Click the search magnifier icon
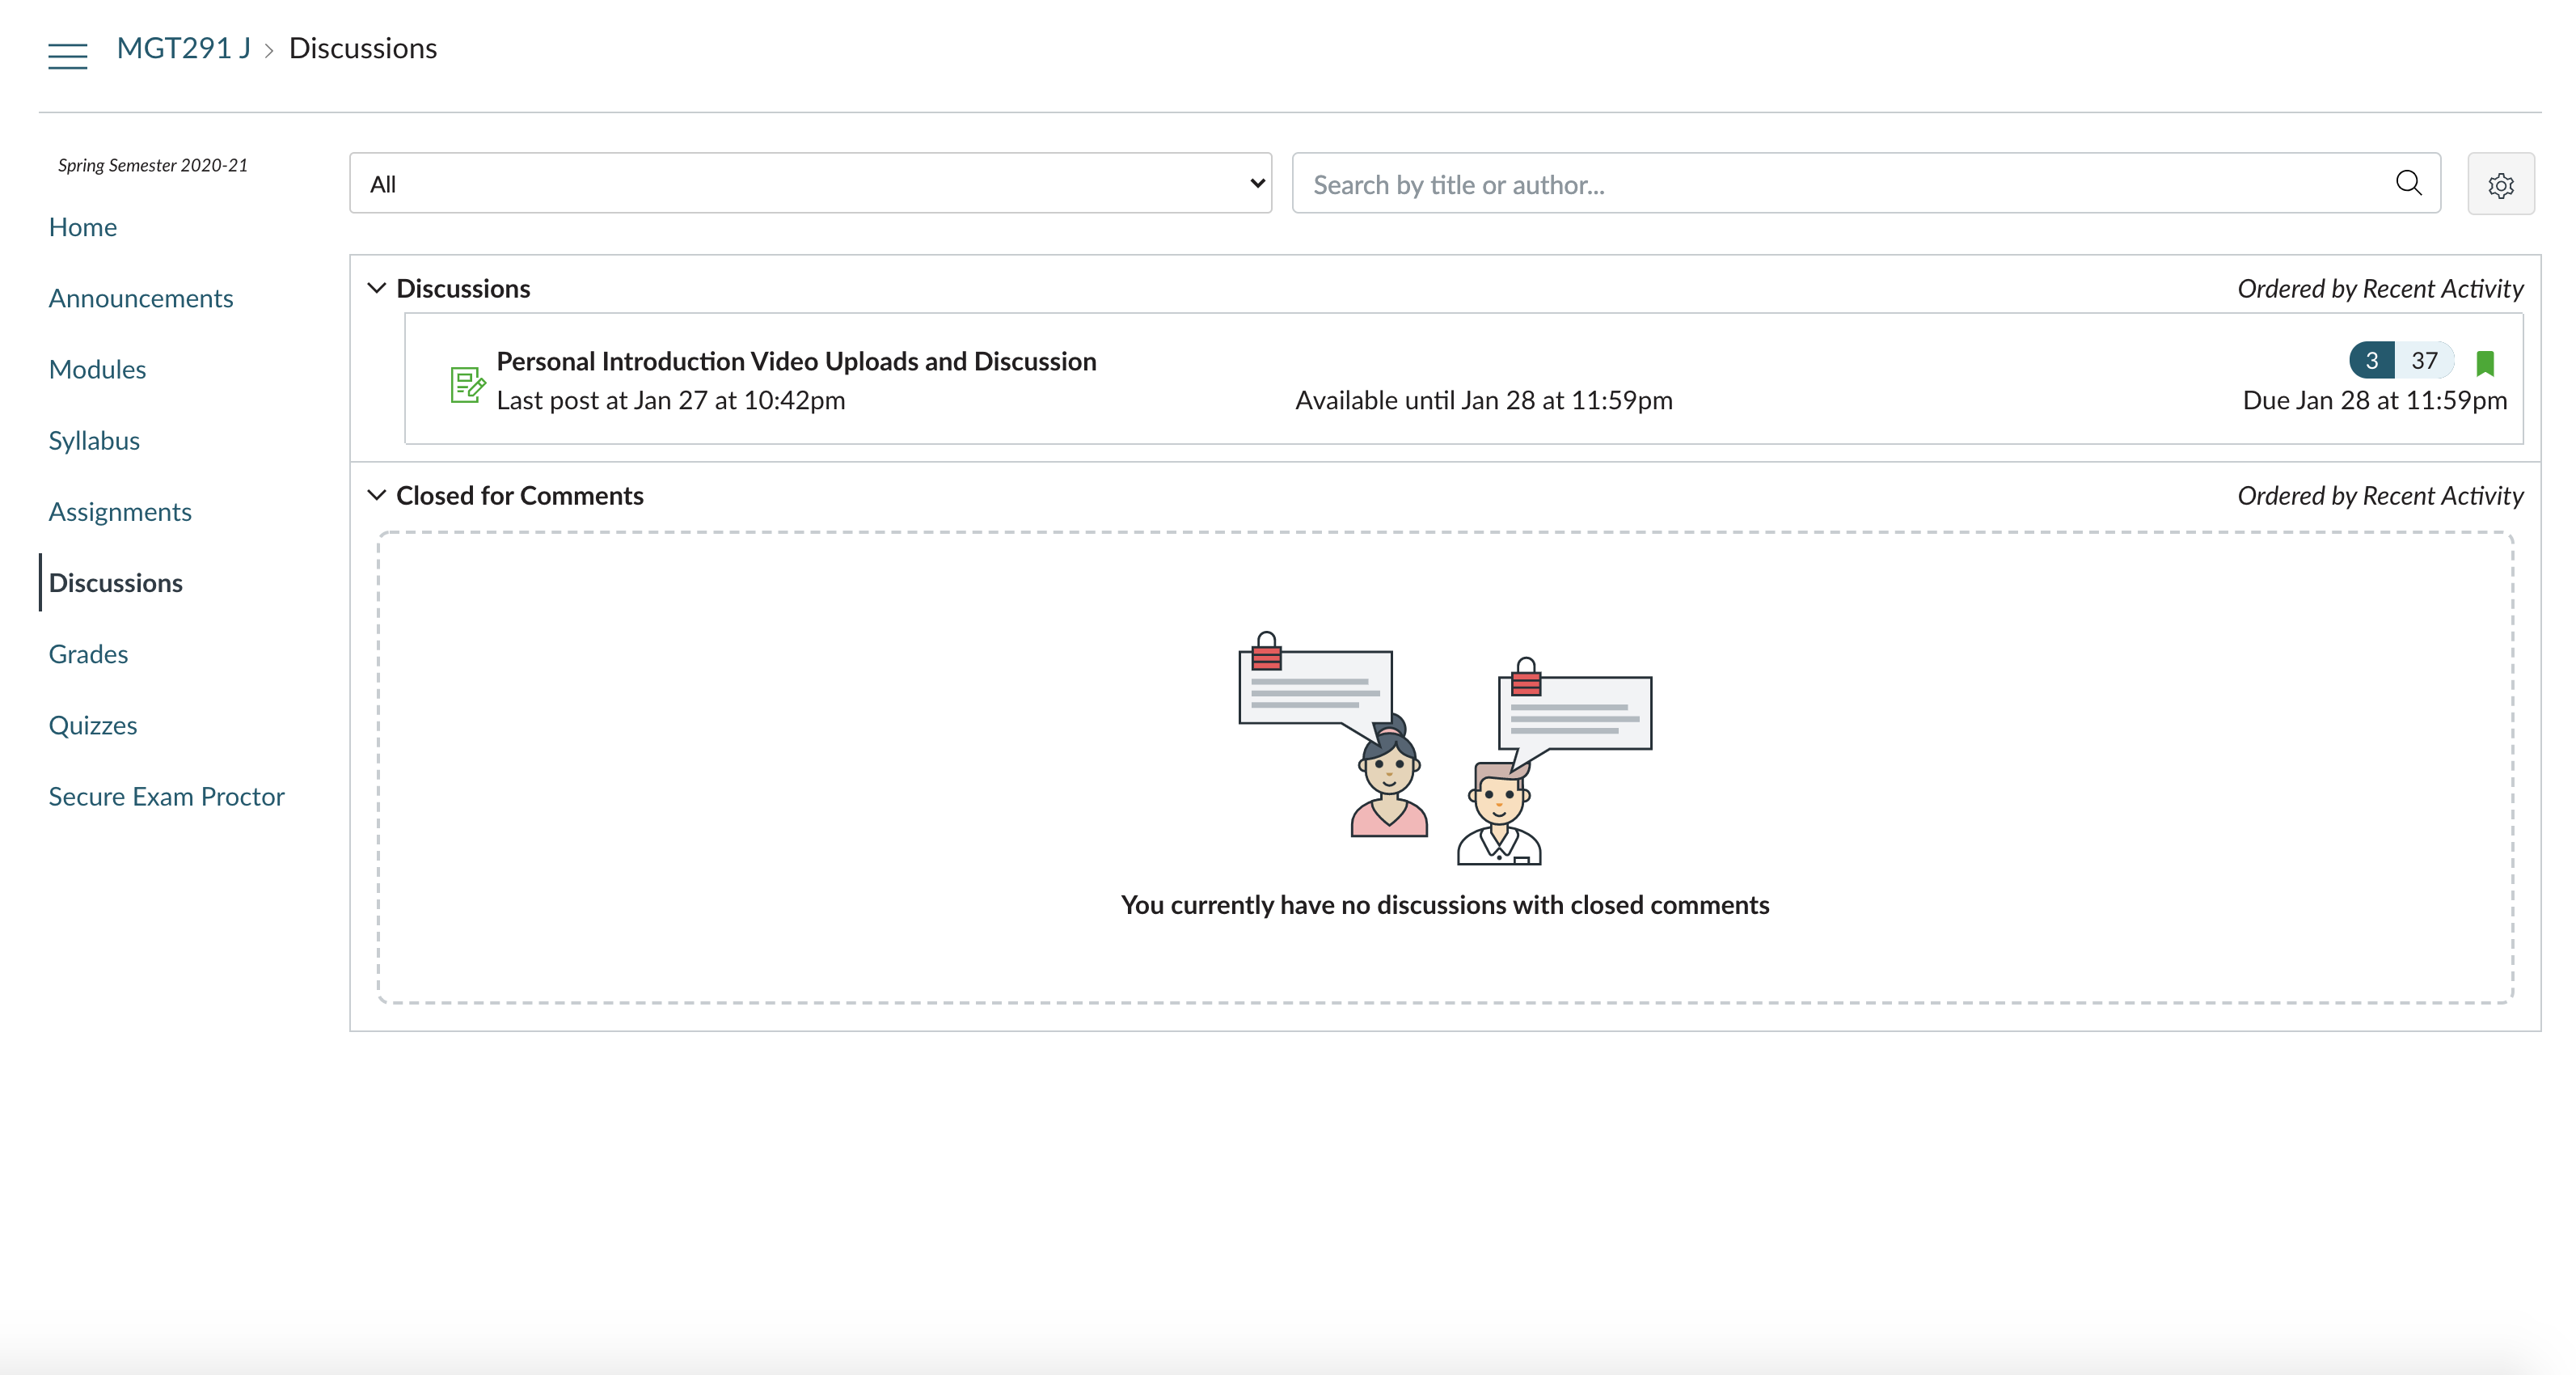The width and height of the screenshot is (2576, 1375). pyautogui.click(x=2408, y=183)
